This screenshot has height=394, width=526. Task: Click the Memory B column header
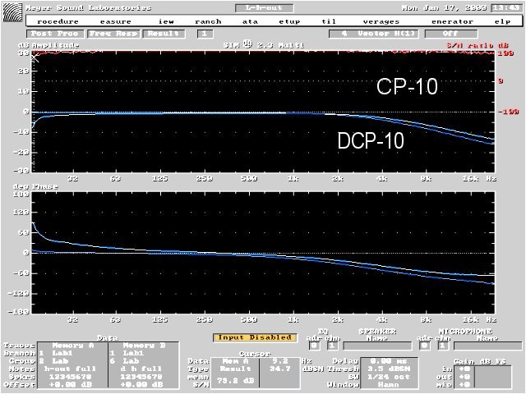144,346
